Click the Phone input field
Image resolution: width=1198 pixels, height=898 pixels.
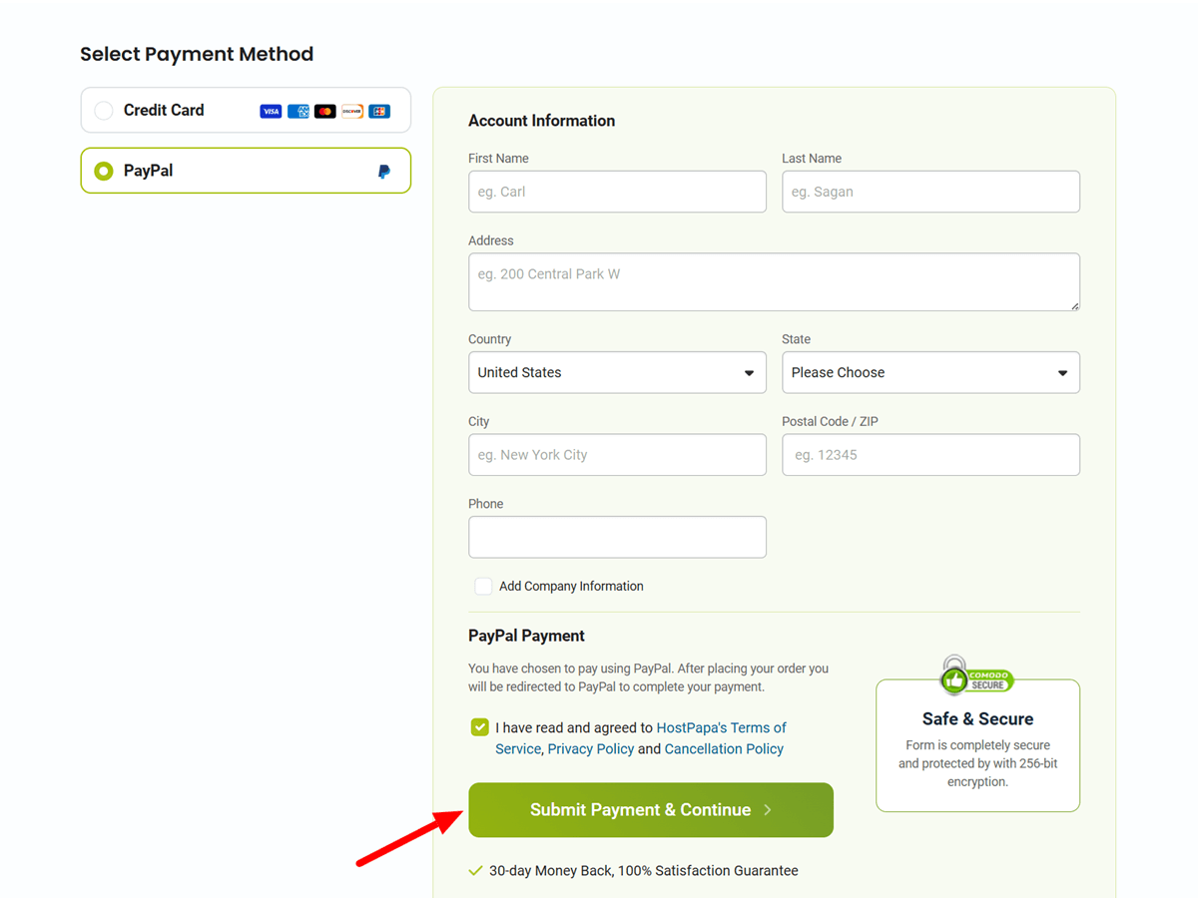tap(617, 537)
